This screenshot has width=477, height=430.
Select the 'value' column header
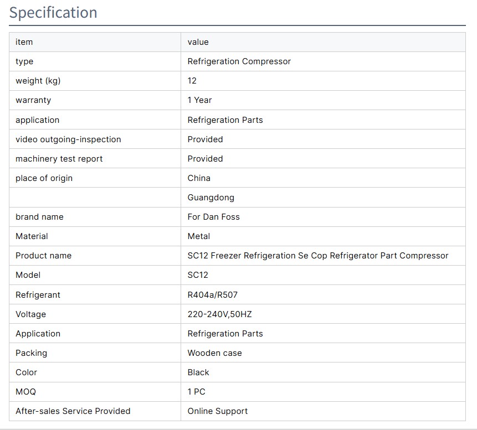(x=198, y=42)
